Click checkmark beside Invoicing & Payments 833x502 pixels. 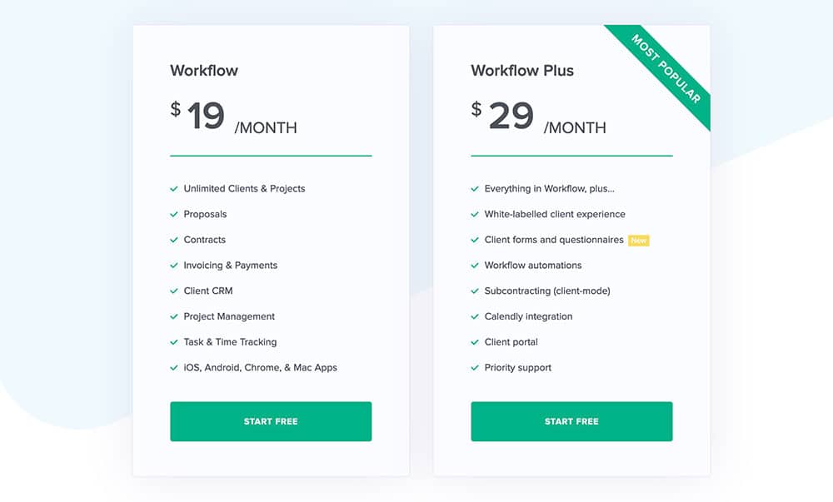point(174,266)
